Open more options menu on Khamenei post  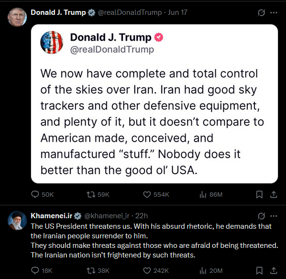274,216
